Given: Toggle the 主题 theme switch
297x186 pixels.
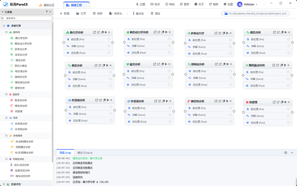Looking at the screenshot, I should point(140,4).
